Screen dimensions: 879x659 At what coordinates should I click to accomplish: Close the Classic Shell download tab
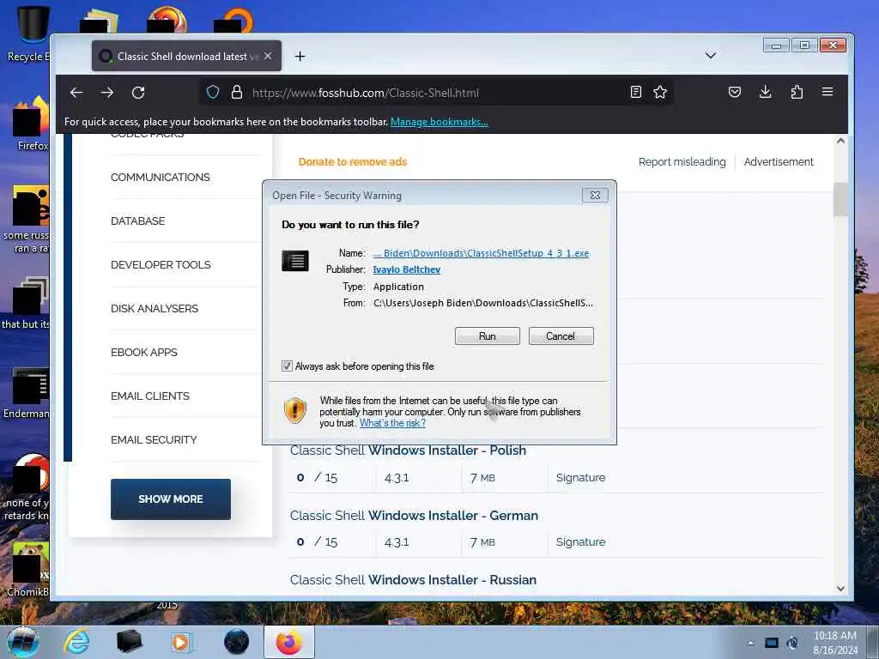click(268, 56)
